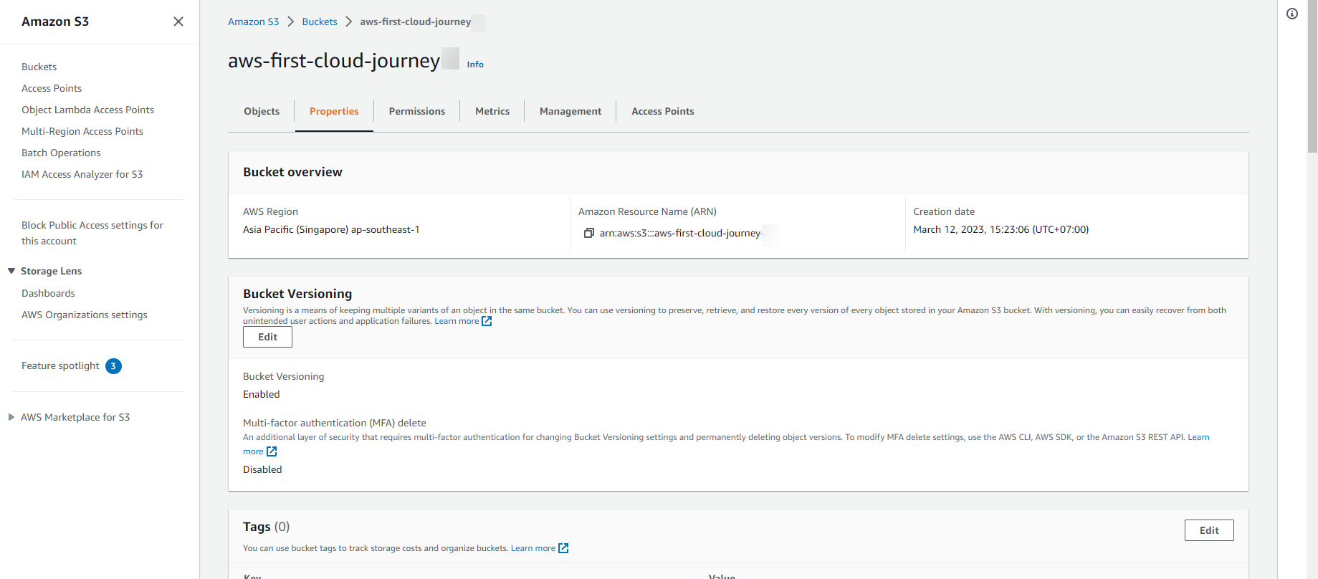Switch to the Objects tab
The height and width of the screenshot is (579, 1318).
click(x=262, y=111)
